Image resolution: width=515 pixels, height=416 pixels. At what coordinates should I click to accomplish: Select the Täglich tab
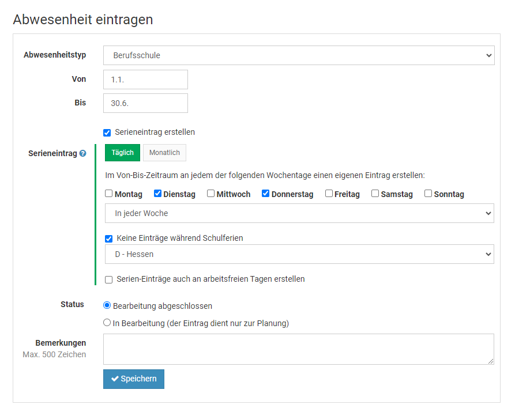tap(122, 153)
